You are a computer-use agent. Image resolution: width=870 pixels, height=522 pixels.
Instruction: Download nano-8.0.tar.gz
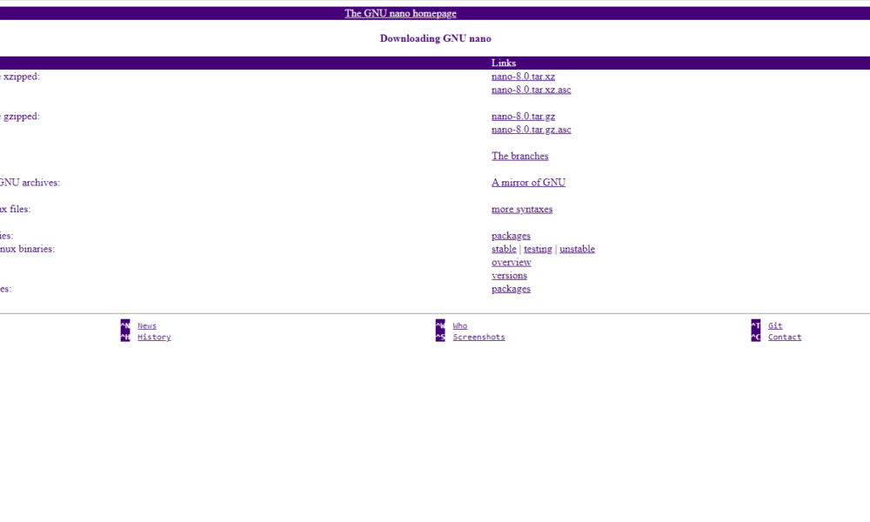click(523, 117)
